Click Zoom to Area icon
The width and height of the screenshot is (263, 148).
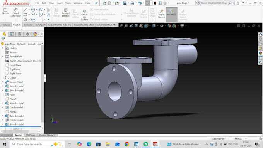(x=126, y=25)
